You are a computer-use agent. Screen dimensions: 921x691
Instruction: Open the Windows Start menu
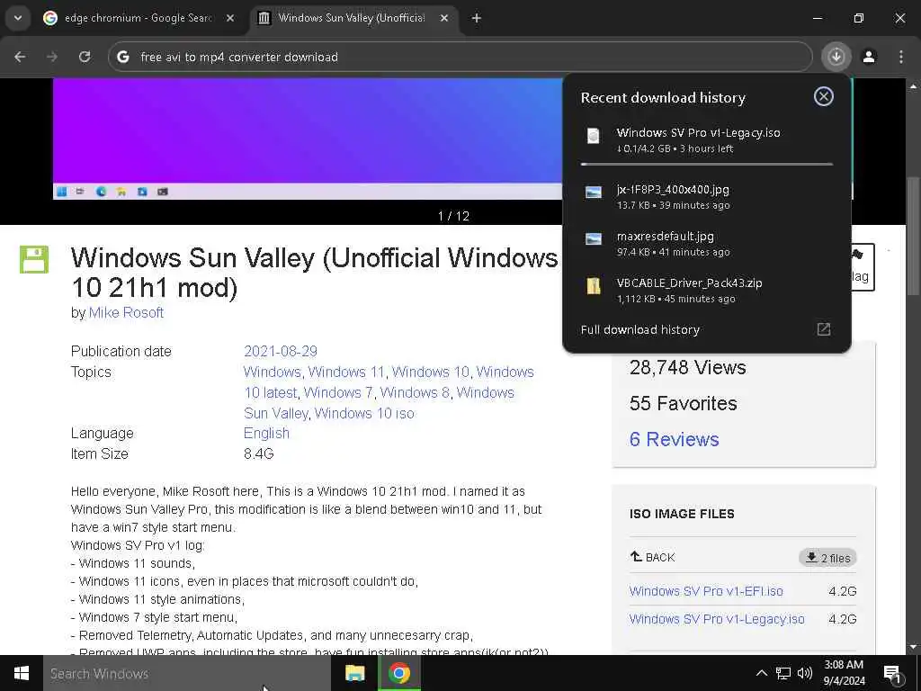(22, 673)
